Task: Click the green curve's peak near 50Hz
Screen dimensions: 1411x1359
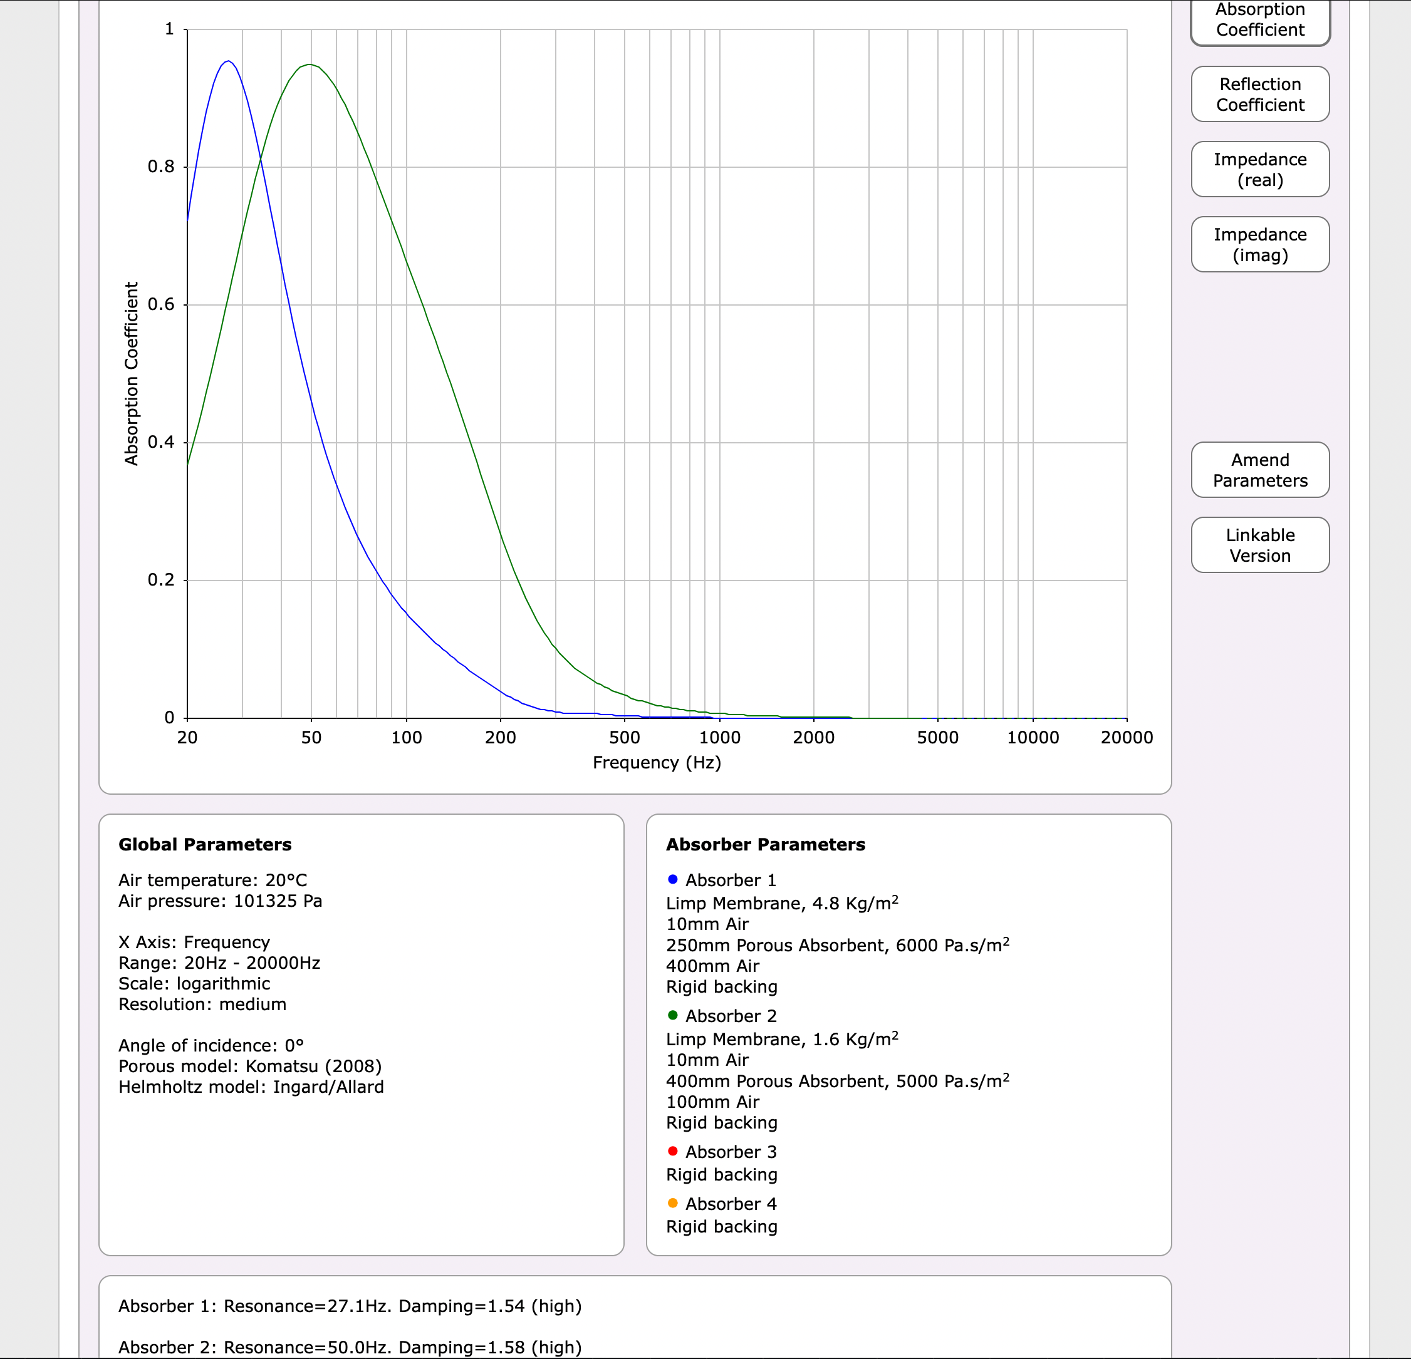Action: pos(310,65)
